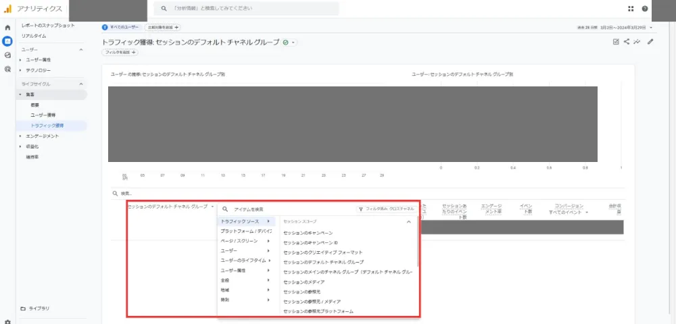The width and height of the screenshot is (676, 324).
Task: Open the Home icon in the left rail
Action: click(x=7, y=28)
